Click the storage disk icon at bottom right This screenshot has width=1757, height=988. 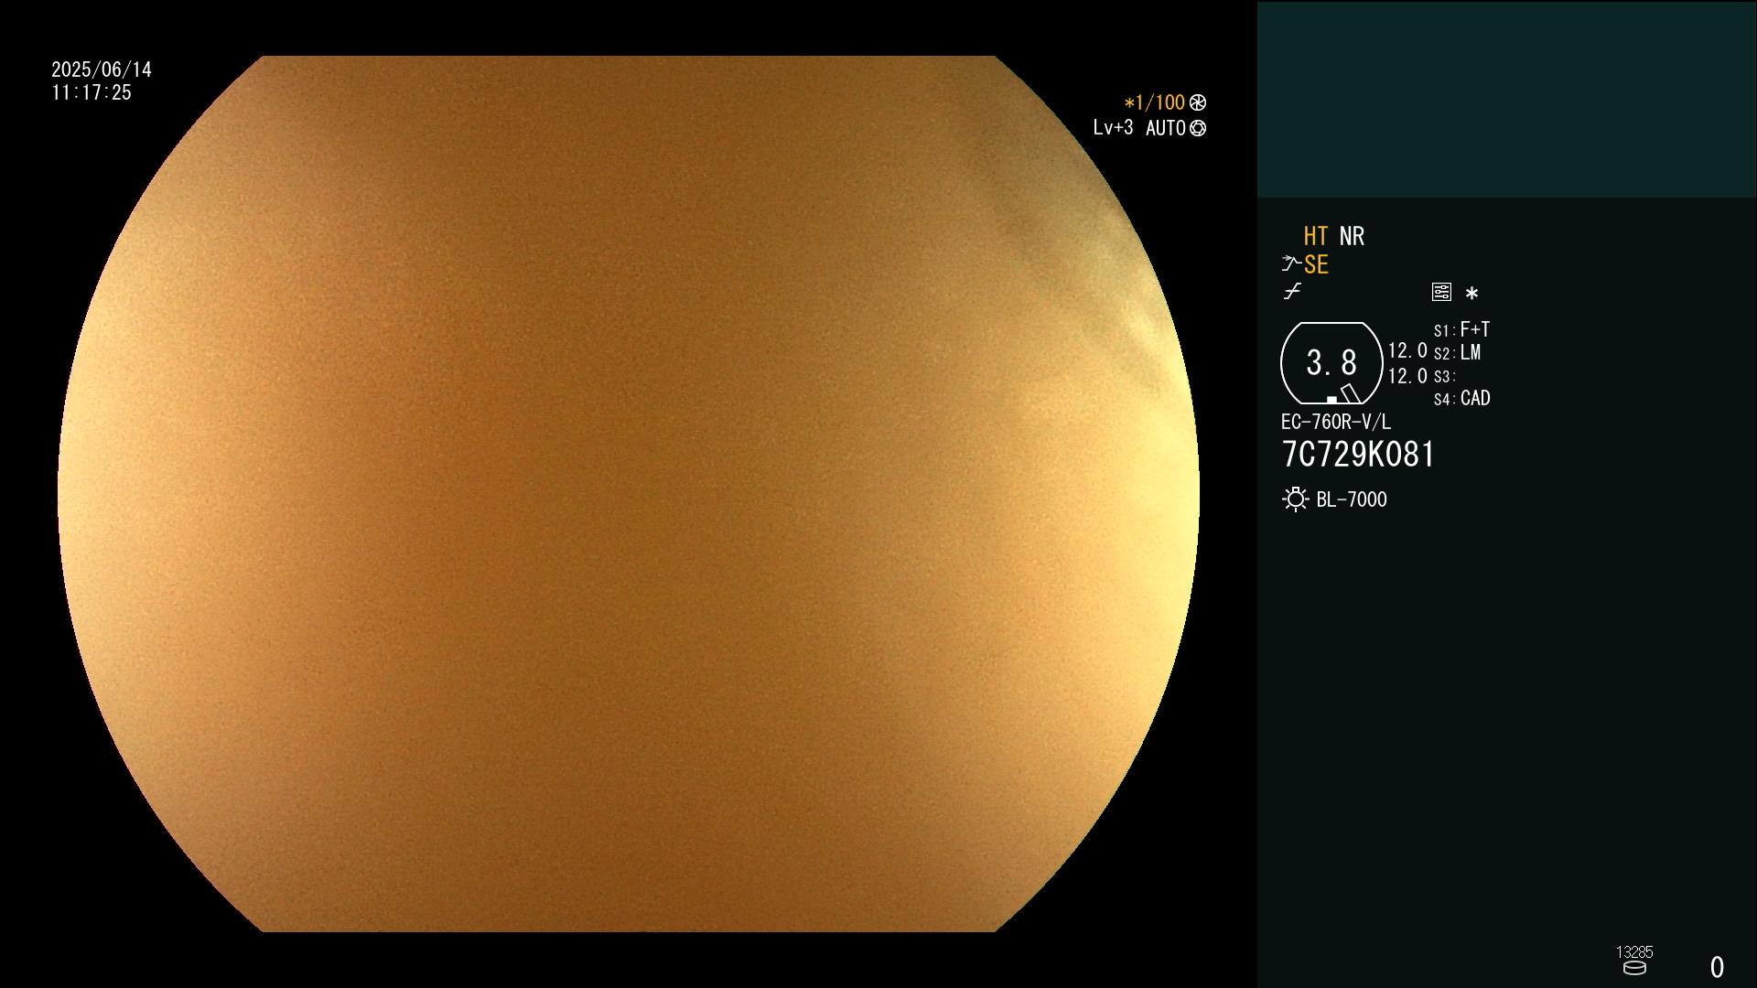pyautogui.click(x=1634, y=968)
